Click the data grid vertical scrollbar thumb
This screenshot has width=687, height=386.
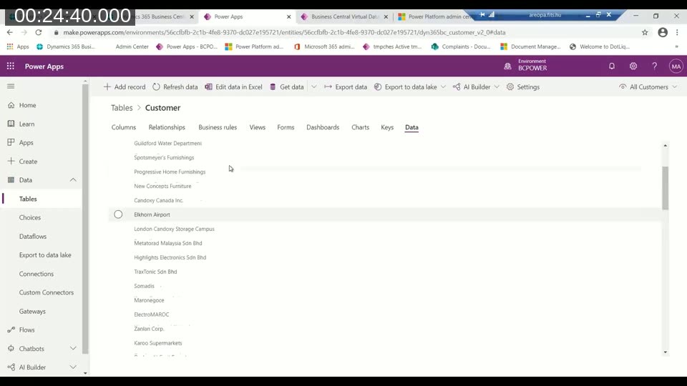pos(665,188)
